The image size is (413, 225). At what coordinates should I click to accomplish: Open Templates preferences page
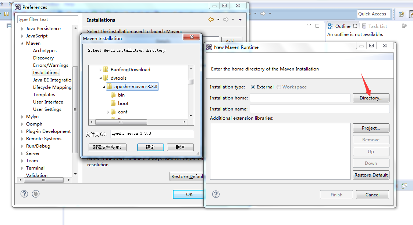[x=44, y=95]
